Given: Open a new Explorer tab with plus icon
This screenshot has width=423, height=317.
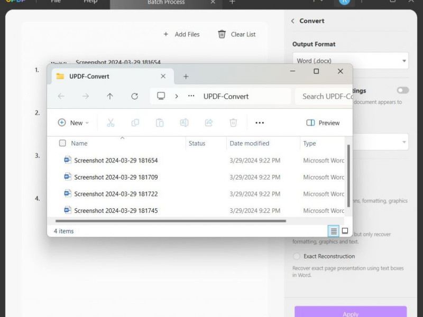Looking at the screenshot, I should pos(186,77).
